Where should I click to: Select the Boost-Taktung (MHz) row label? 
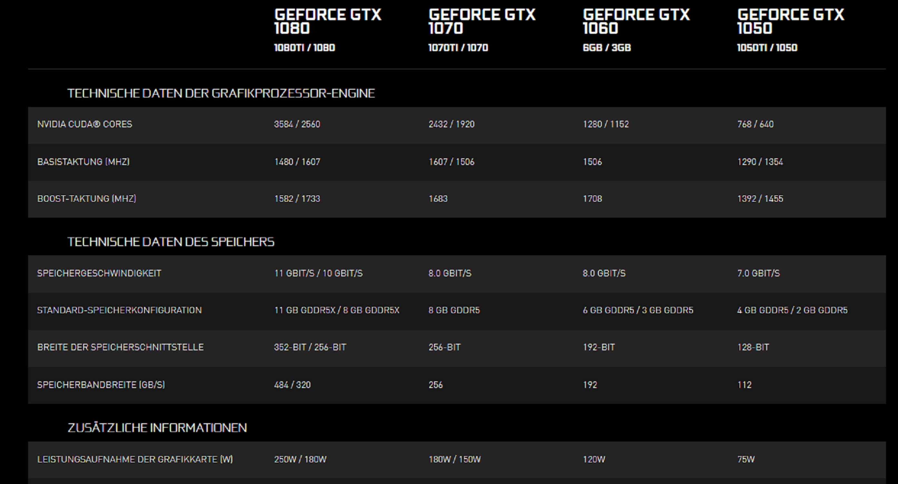86,199
